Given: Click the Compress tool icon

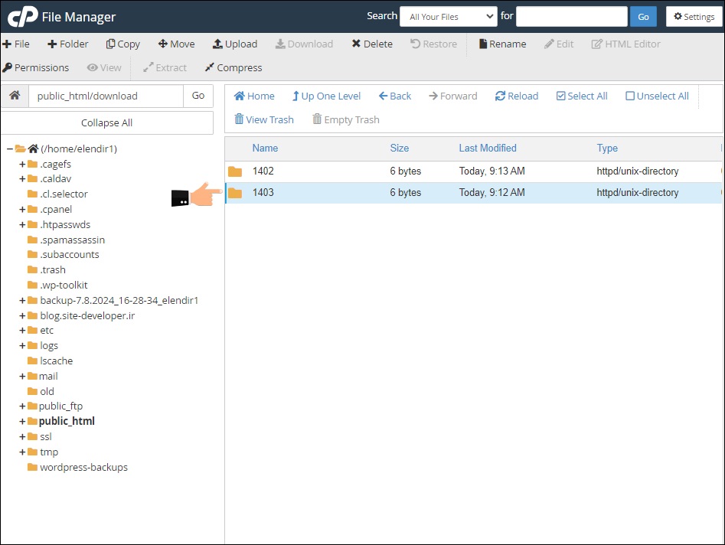Looking at the screenshot, I should pos(209,68).
